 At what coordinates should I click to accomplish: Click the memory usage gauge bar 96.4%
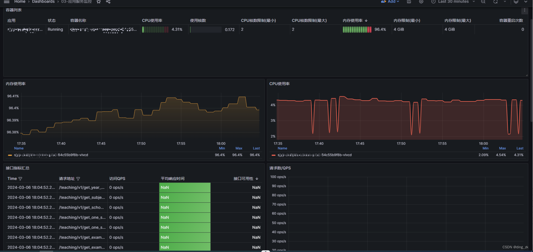pyautogui.click(x=357, y=29)
